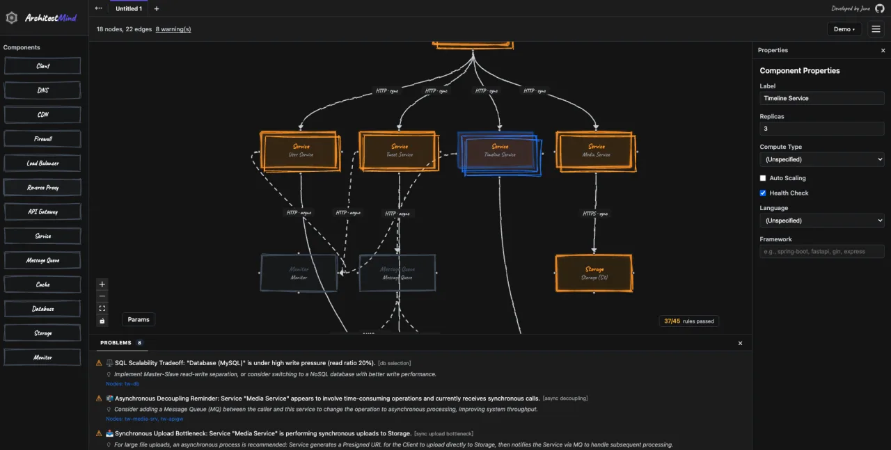Enable the Auto Scaling checkbox
This screenshot has width=891, height=450.
pyautogui.click(x=763, y=178)
